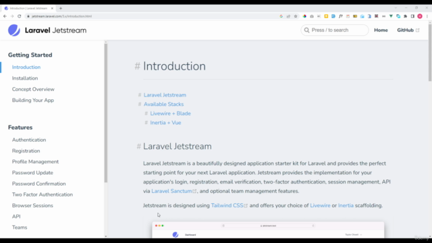The width and height of the screenshot is (432, 243).
Task: Click the main page vertical scrollbar thumb
Action: [x=430, y=53]
